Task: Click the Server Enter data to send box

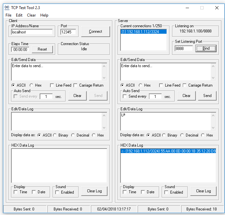Action: tap(166, 72)
